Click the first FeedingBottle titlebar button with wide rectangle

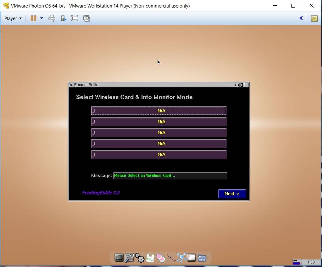pos(237,85)
